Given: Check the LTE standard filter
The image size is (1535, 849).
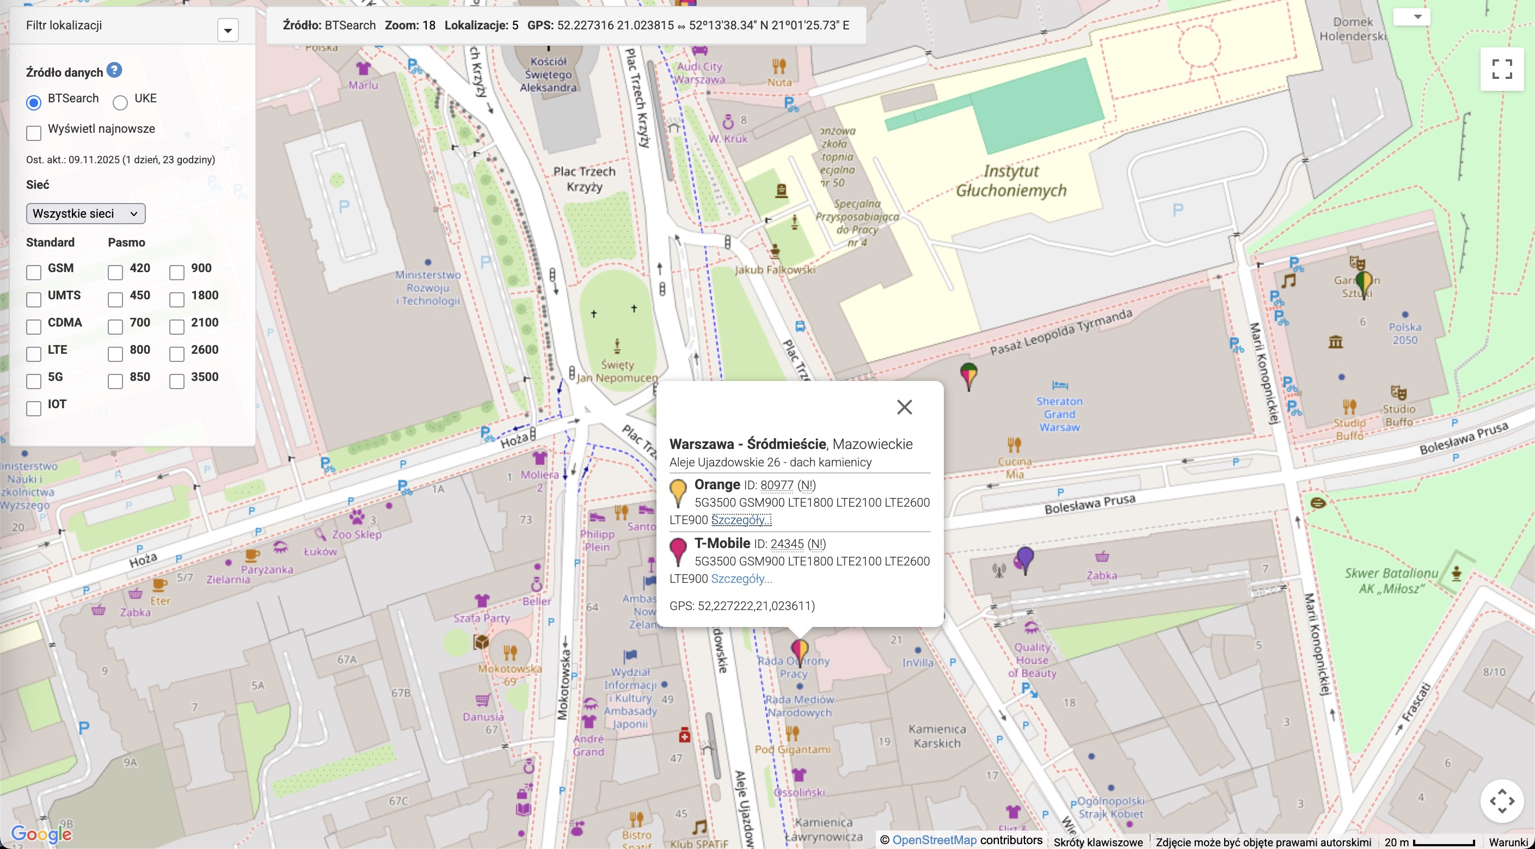Looking at the screenshot, I should pos(34,354).
